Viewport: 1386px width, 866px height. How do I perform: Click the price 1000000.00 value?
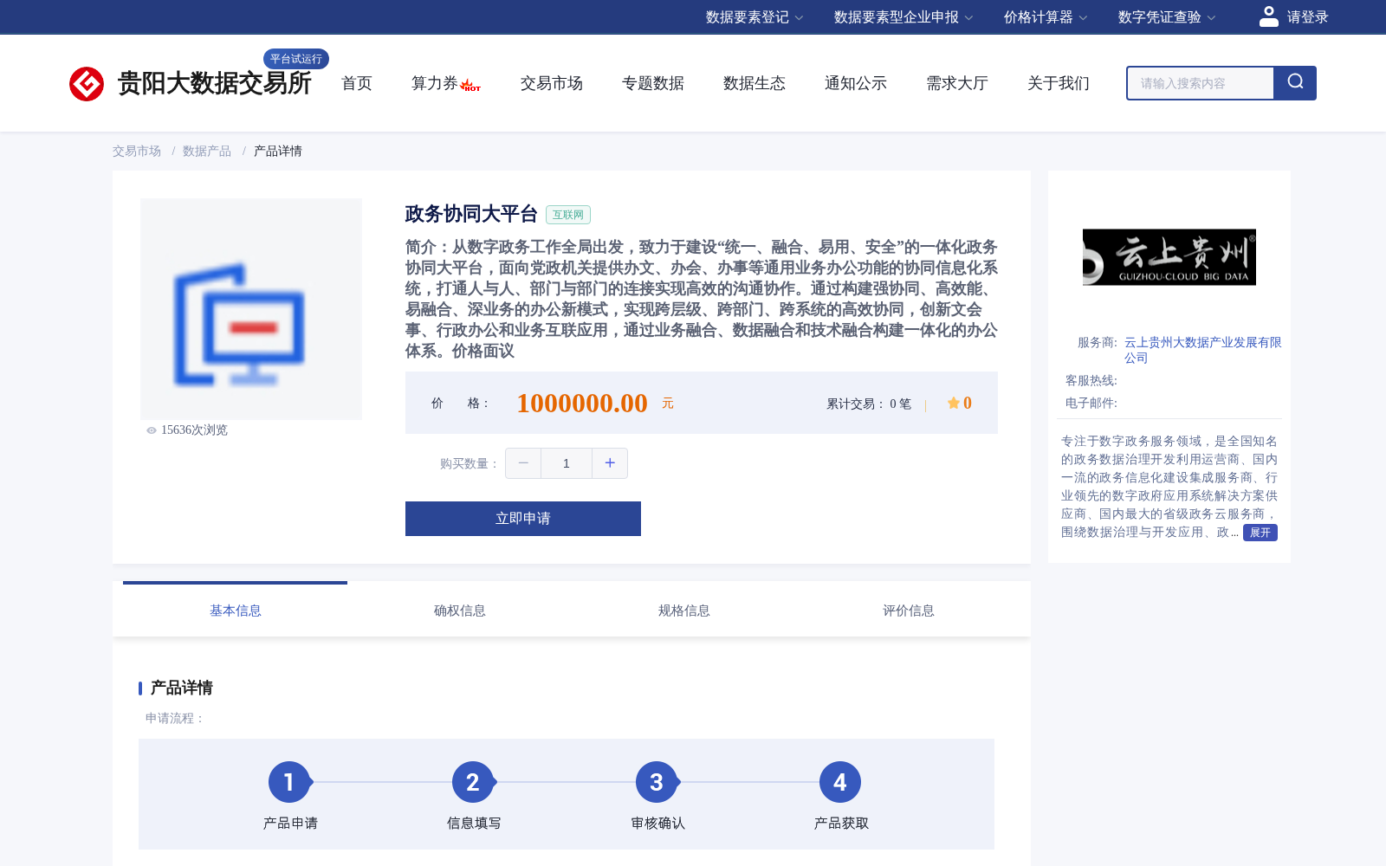click(582, 403)
